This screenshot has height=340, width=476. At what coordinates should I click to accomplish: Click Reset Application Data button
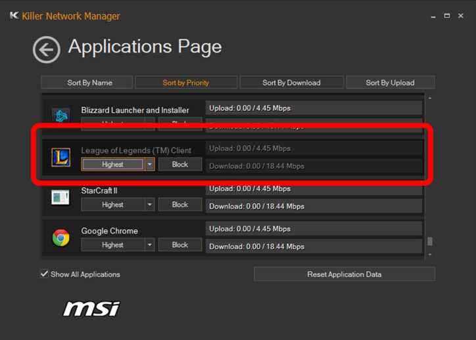(x=345, y=274)
